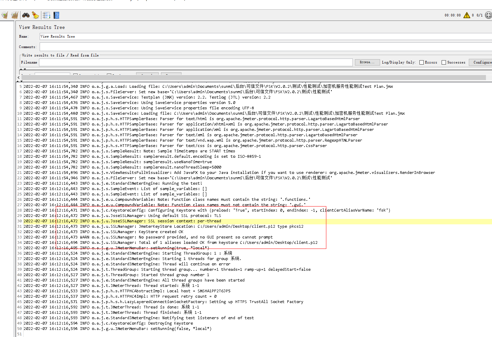Click log line 41 'All thread groups have been started'
The width and height of the screenshot is (492, 337).
134,280
